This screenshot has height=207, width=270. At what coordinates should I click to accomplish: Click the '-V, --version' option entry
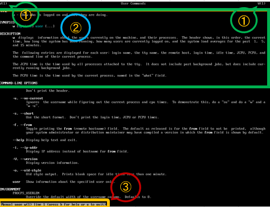[x=25, y=159]
